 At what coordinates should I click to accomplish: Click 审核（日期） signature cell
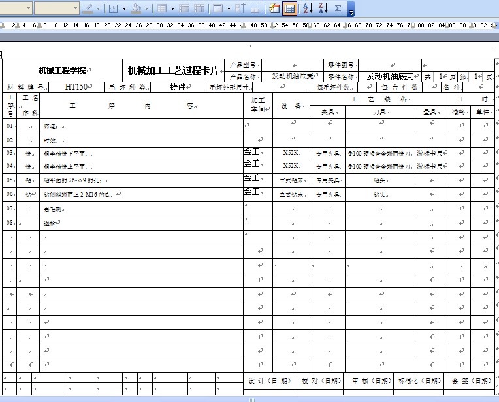click(368, 380)
